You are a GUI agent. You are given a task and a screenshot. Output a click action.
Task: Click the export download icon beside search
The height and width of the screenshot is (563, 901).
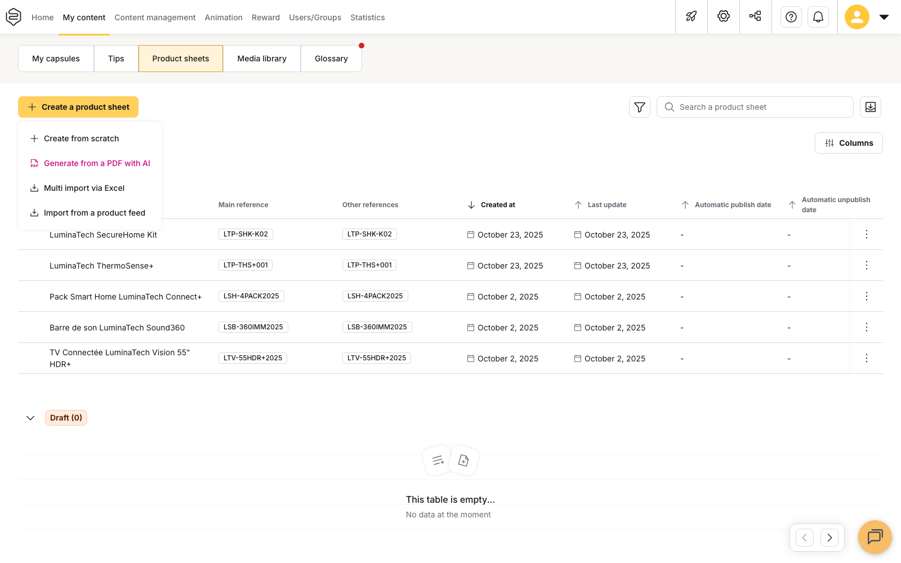point(871,107)
